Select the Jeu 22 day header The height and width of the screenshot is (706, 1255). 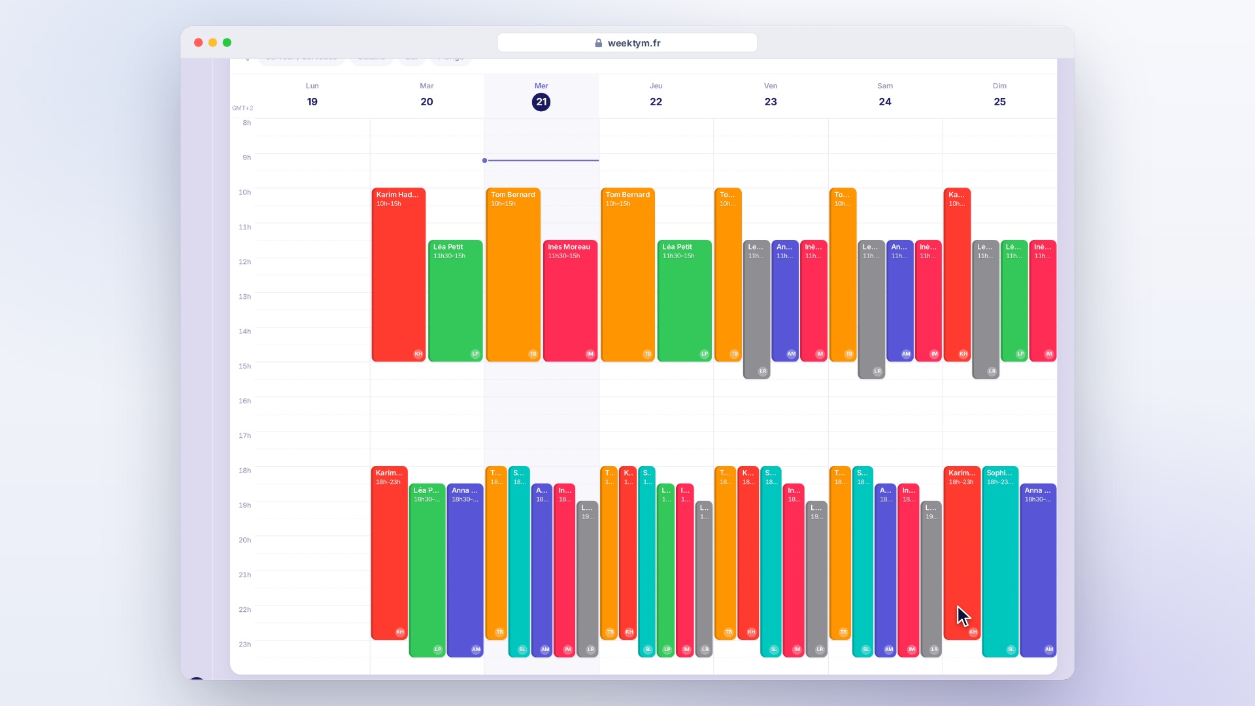(656, 95)
